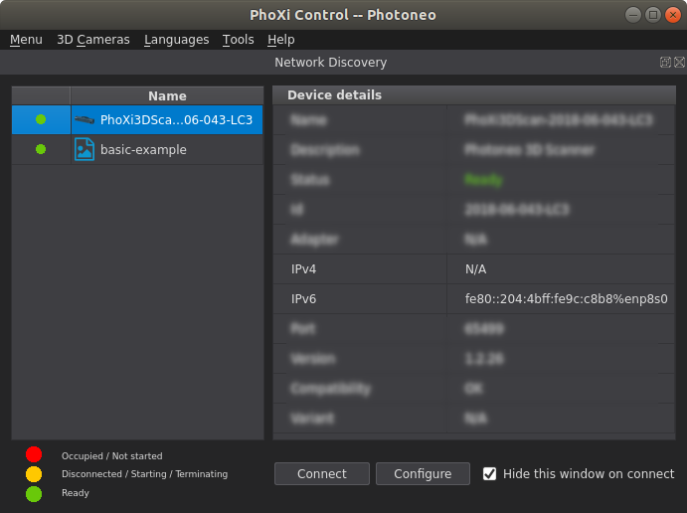Open the Menu menu
The image size is (687, 513).
[26, 40]
